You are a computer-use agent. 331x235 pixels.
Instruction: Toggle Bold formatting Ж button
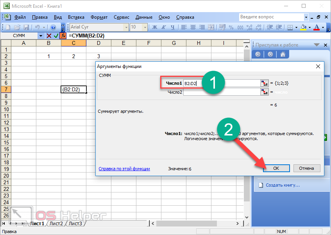pyautogui.click(x=154, y=27)
